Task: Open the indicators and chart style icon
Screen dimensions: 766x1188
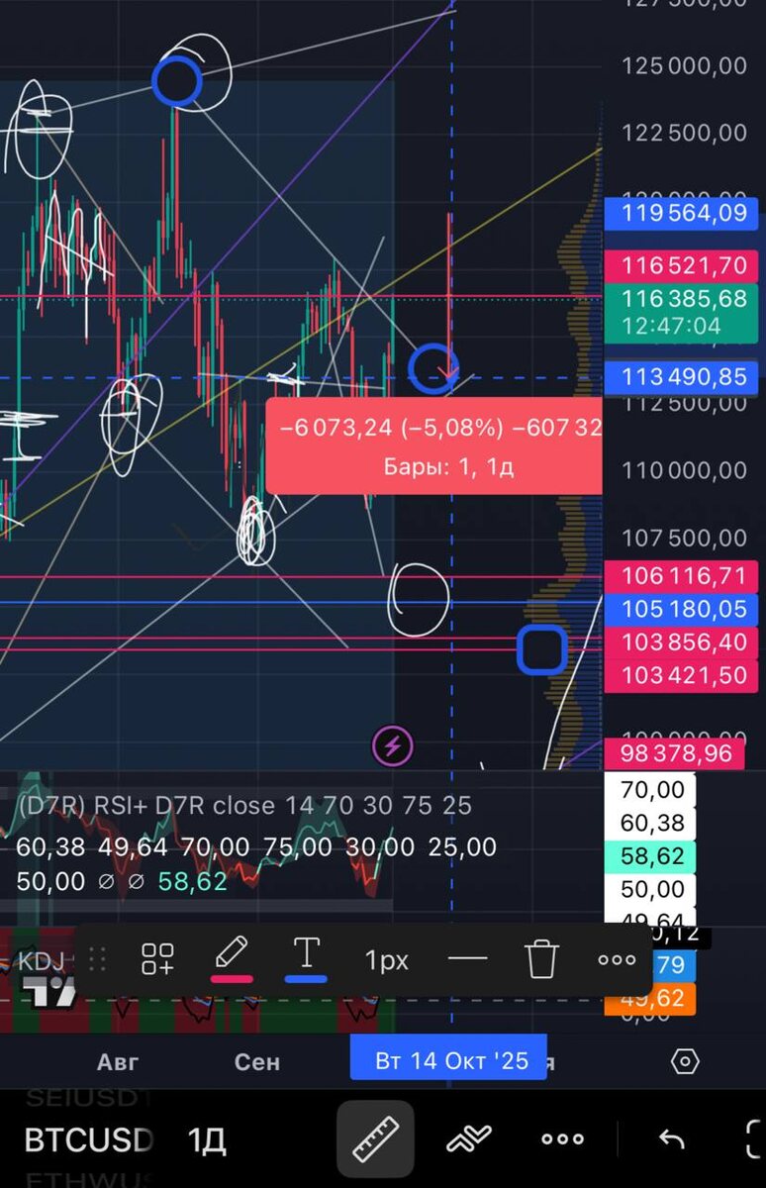Action: 469,1139
